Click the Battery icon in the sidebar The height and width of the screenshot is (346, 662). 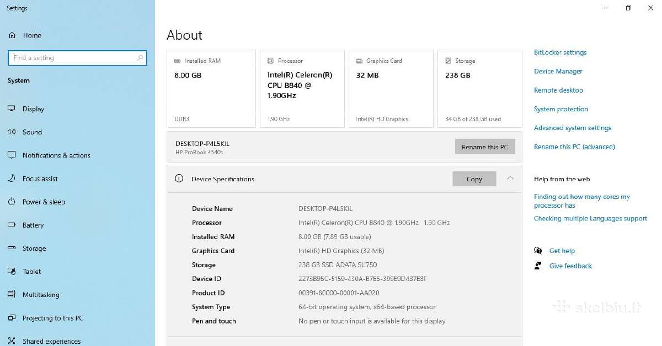[12, 225]
